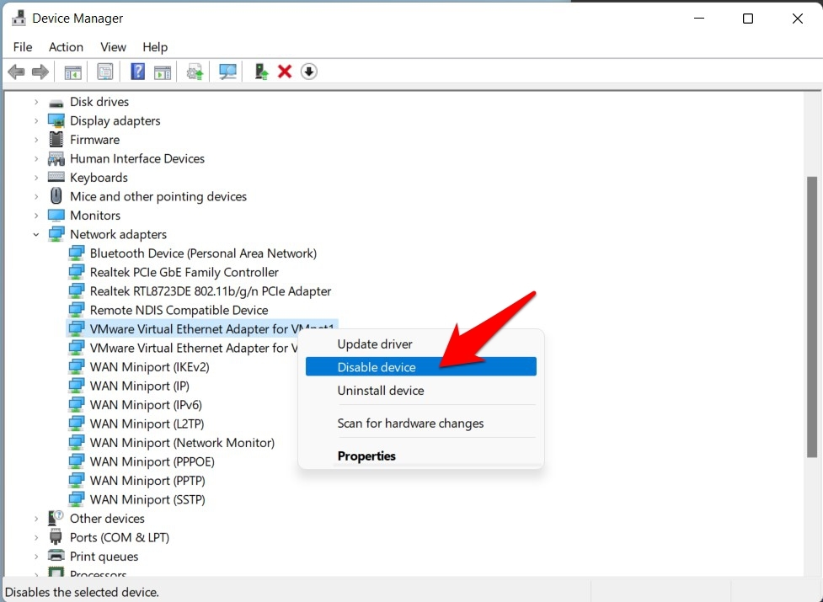
Task: Expand the Display adapters category
Action: [36, 121]
